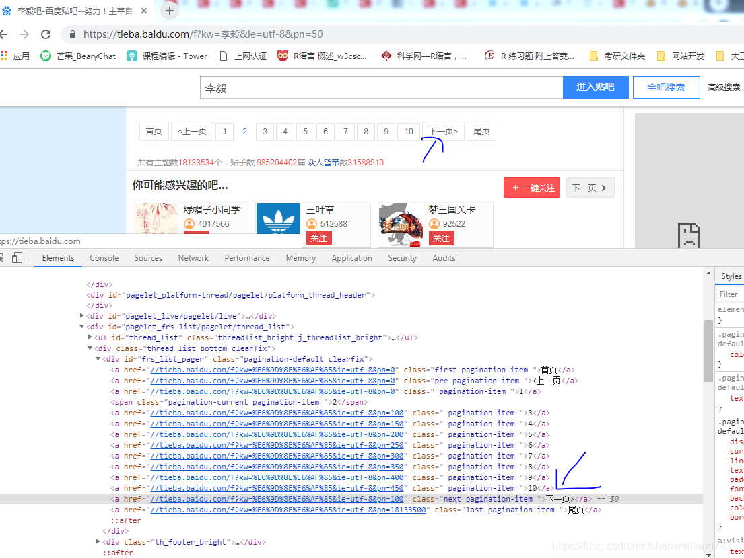The image size is (744, 558).
Task: Open 课程编辑 - Tower bookmark
Action: tap(167, 56)
